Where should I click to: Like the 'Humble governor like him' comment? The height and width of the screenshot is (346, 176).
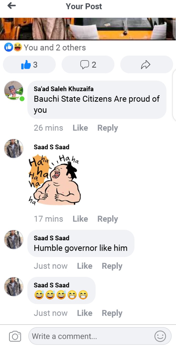point(85,266)
